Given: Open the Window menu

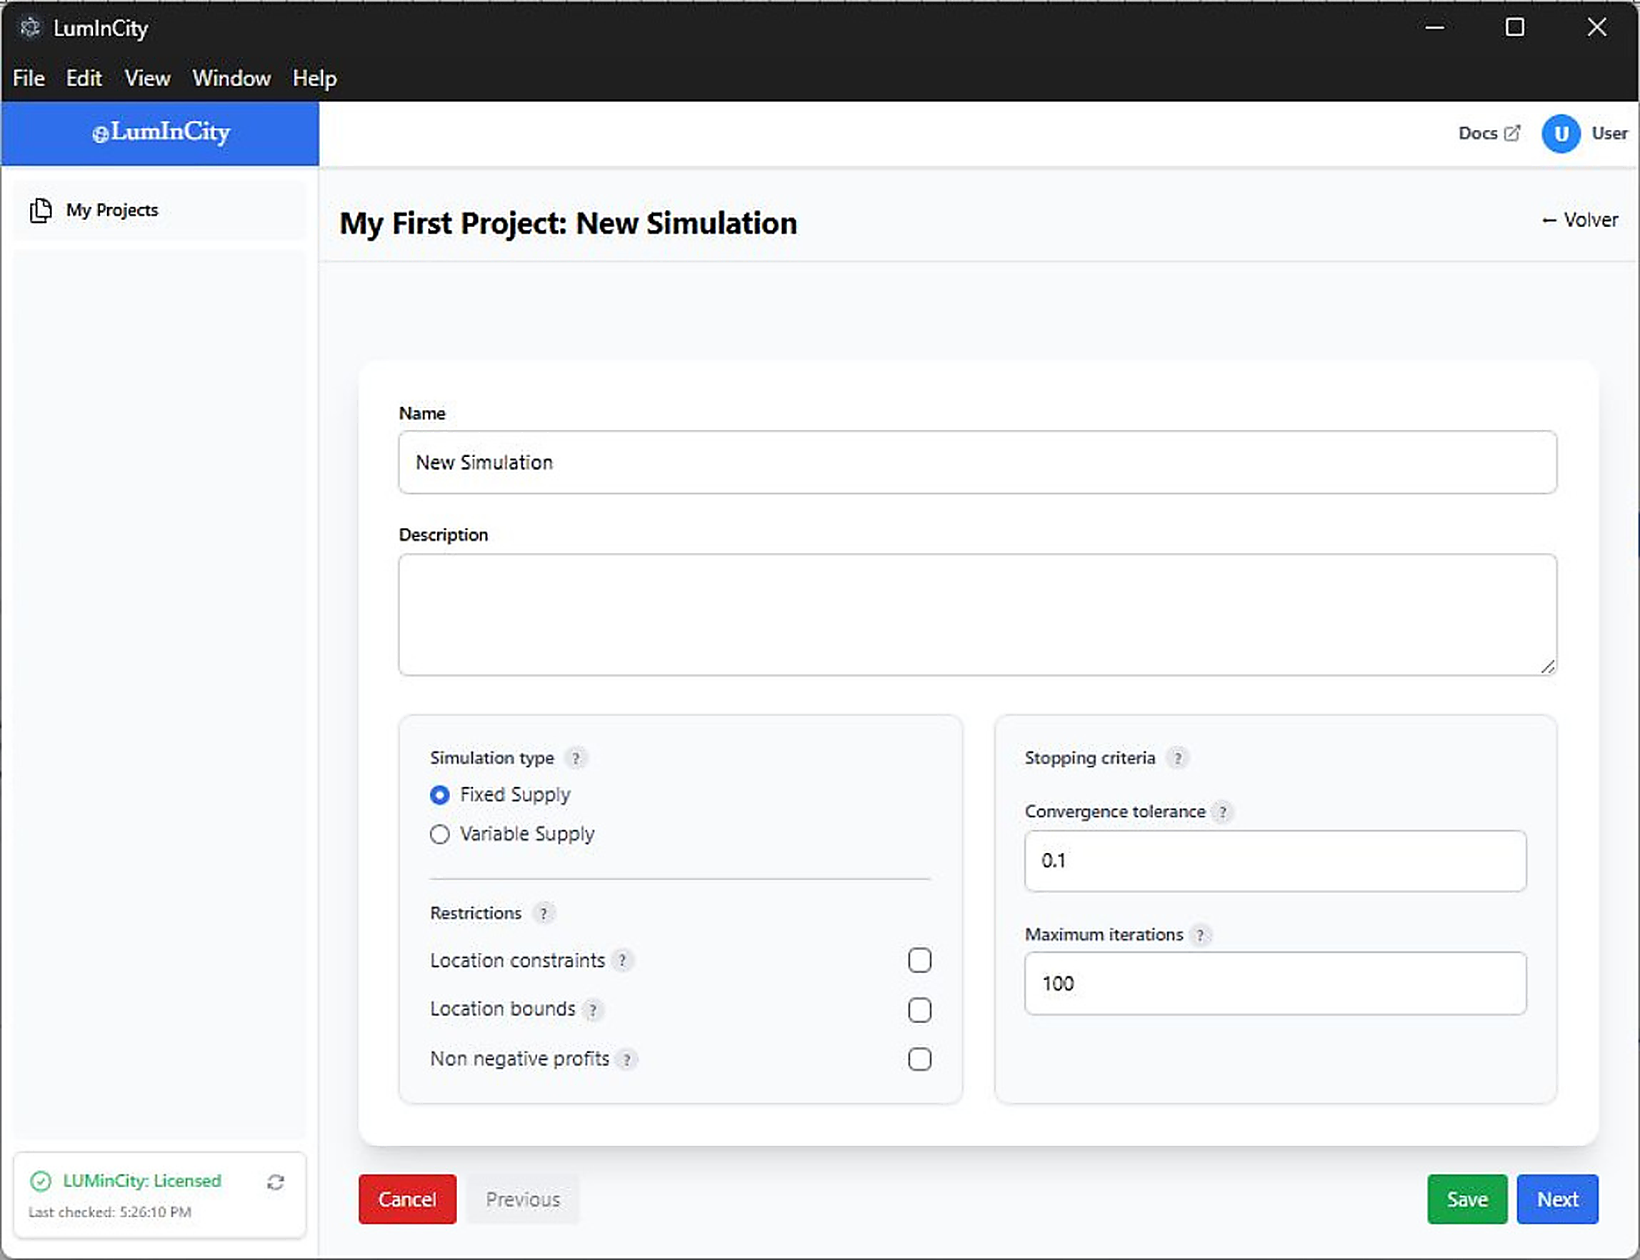Looking at the screenshot, I should click(x=231, y=78).
